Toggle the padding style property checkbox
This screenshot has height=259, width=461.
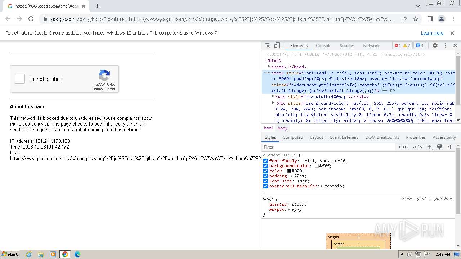[x=265, y=176]
